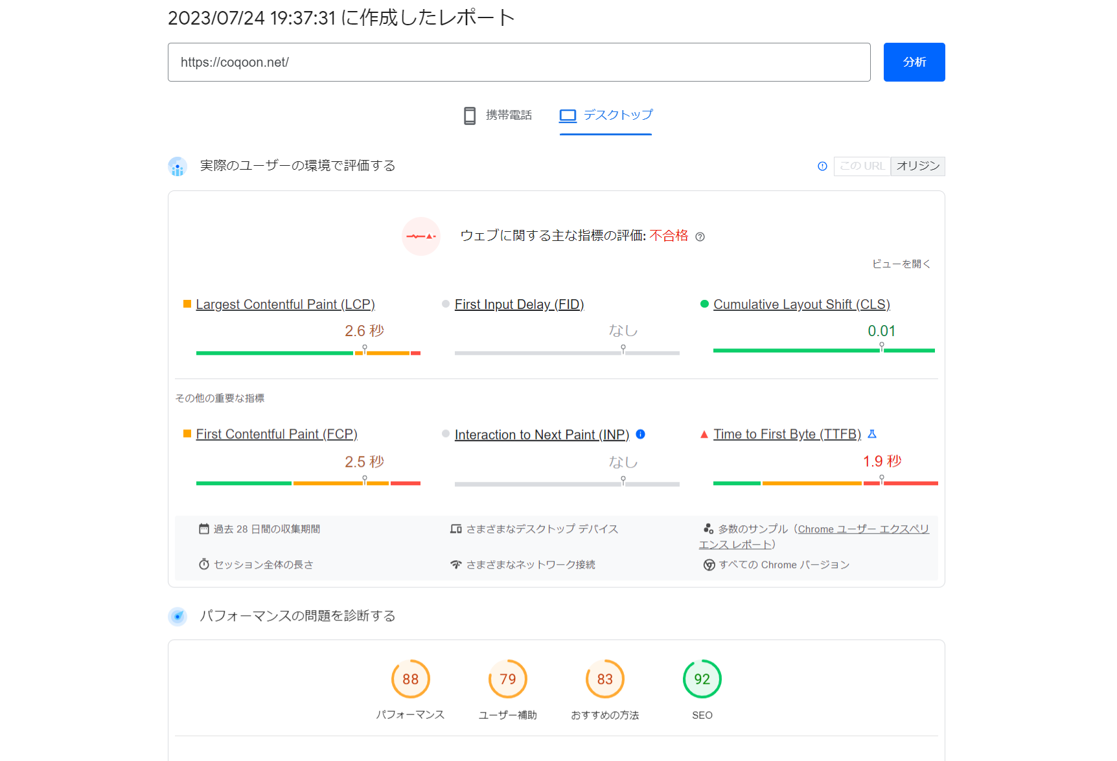Click the orange square LCP status marker
Image resolution: width=1117 pixels, height=761 pixels.
pyautogui.click(x=187, y=304)
